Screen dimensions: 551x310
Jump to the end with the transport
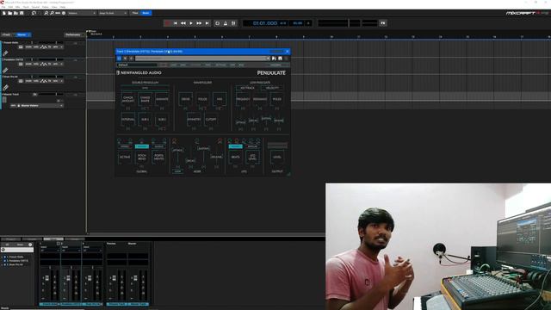[207, 23]
